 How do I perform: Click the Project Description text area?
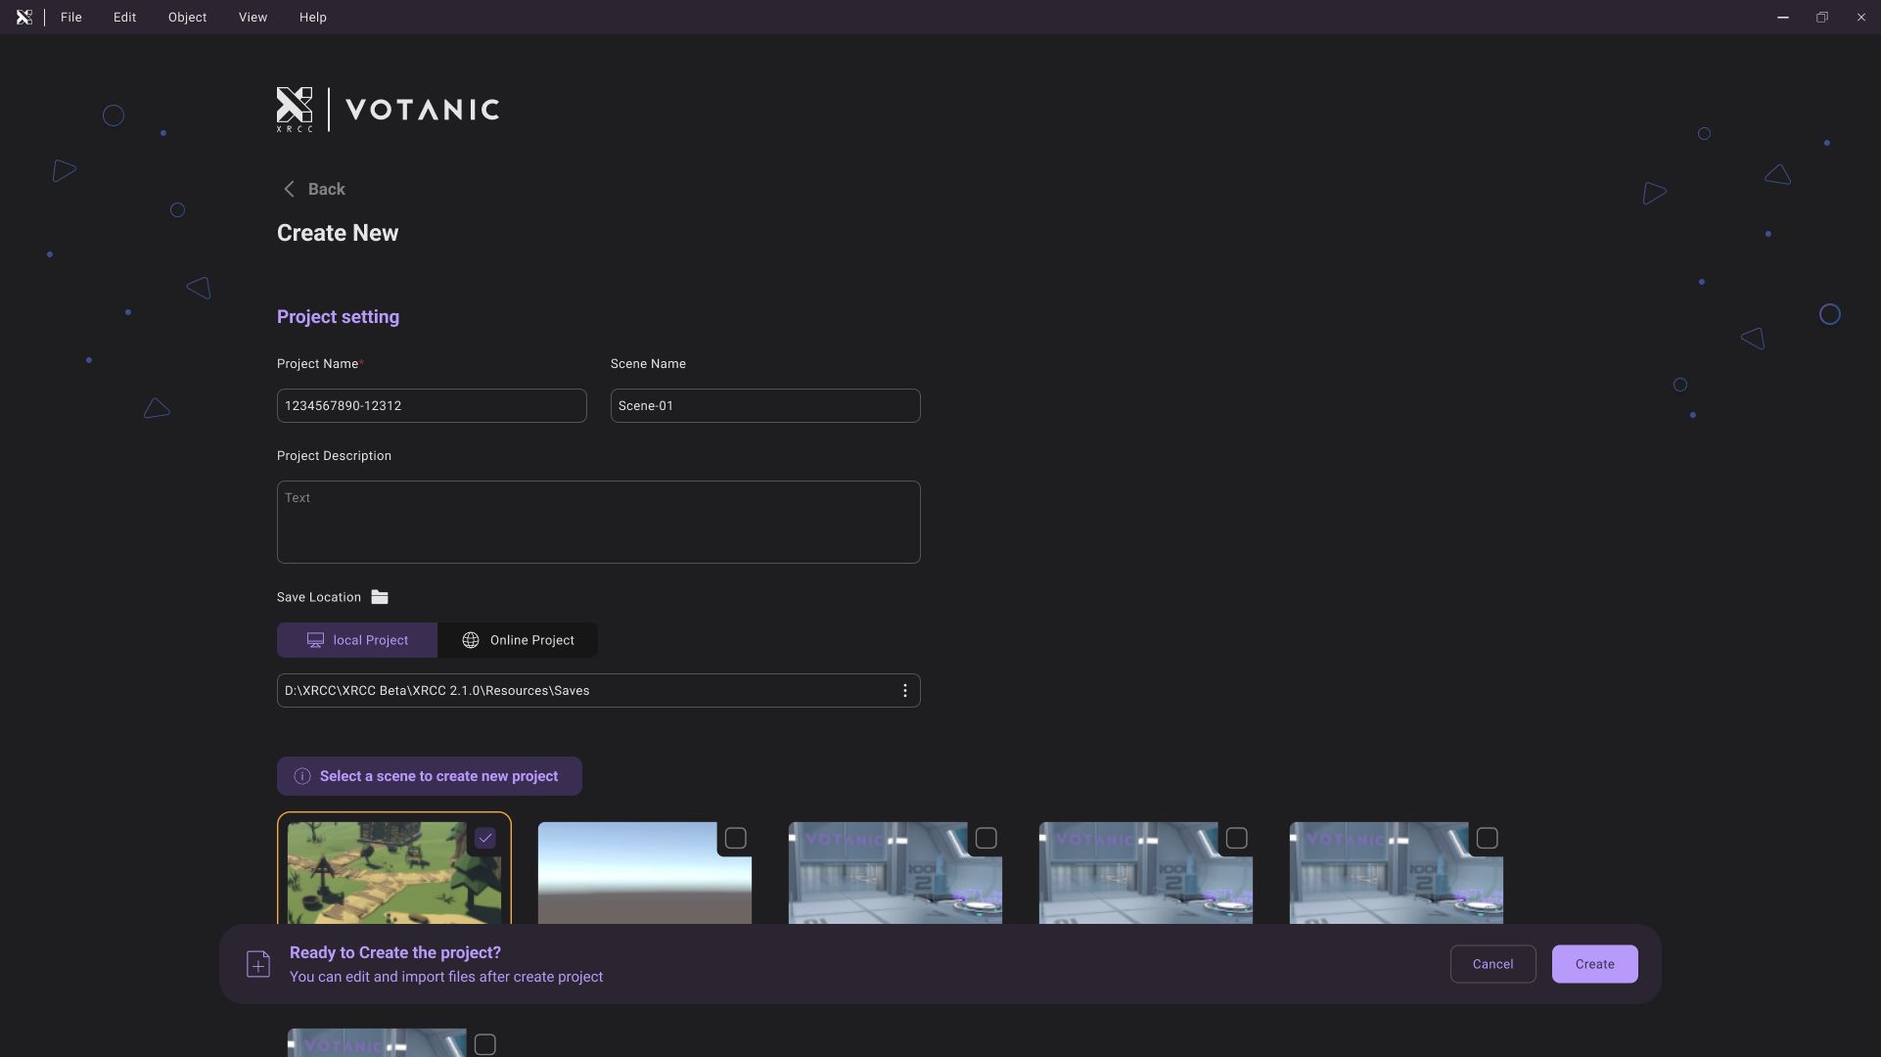pos(598,522)
